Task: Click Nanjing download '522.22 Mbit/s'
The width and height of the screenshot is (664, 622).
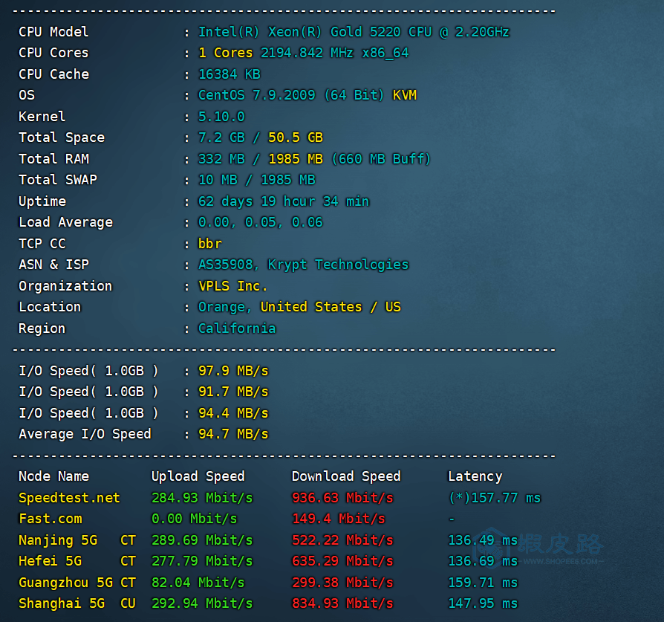Action: coord(342,540)
